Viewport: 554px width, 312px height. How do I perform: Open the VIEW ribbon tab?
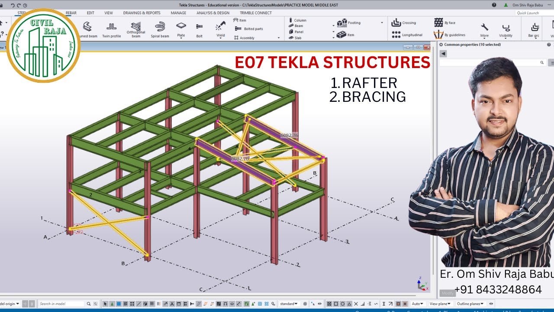(109, 13)
